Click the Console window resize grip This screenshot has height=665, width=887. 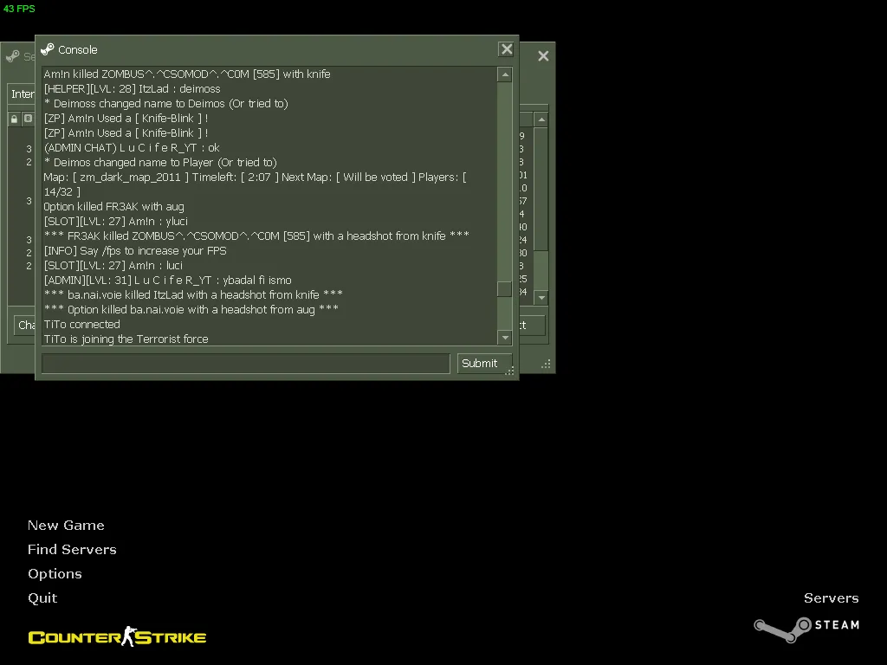pos(509,371)
